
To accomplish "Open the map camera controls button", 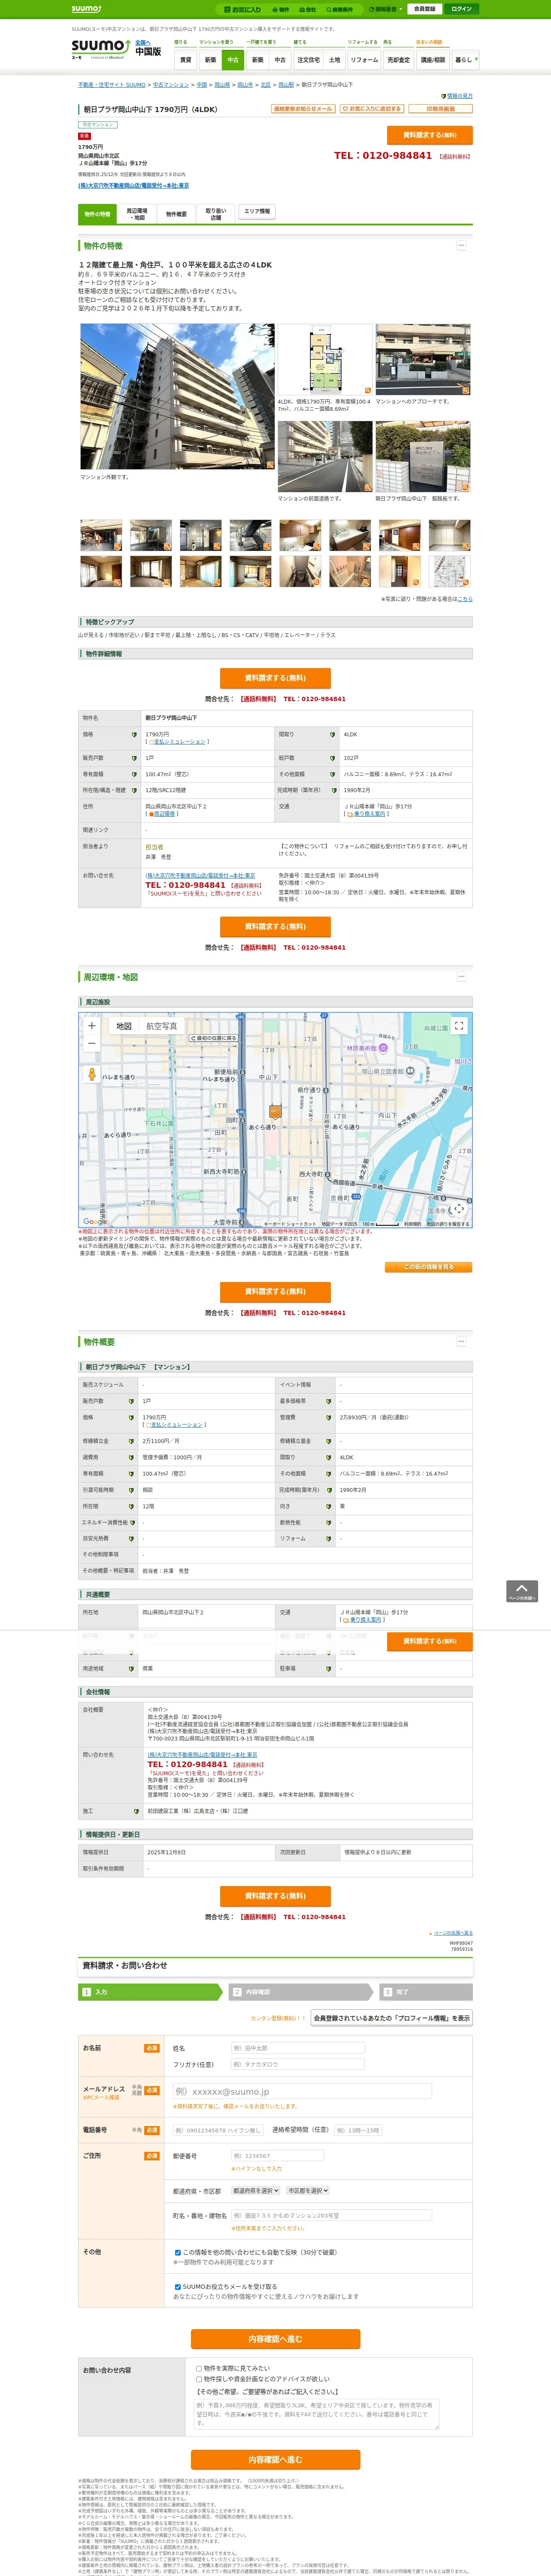I will point(459,1209).
